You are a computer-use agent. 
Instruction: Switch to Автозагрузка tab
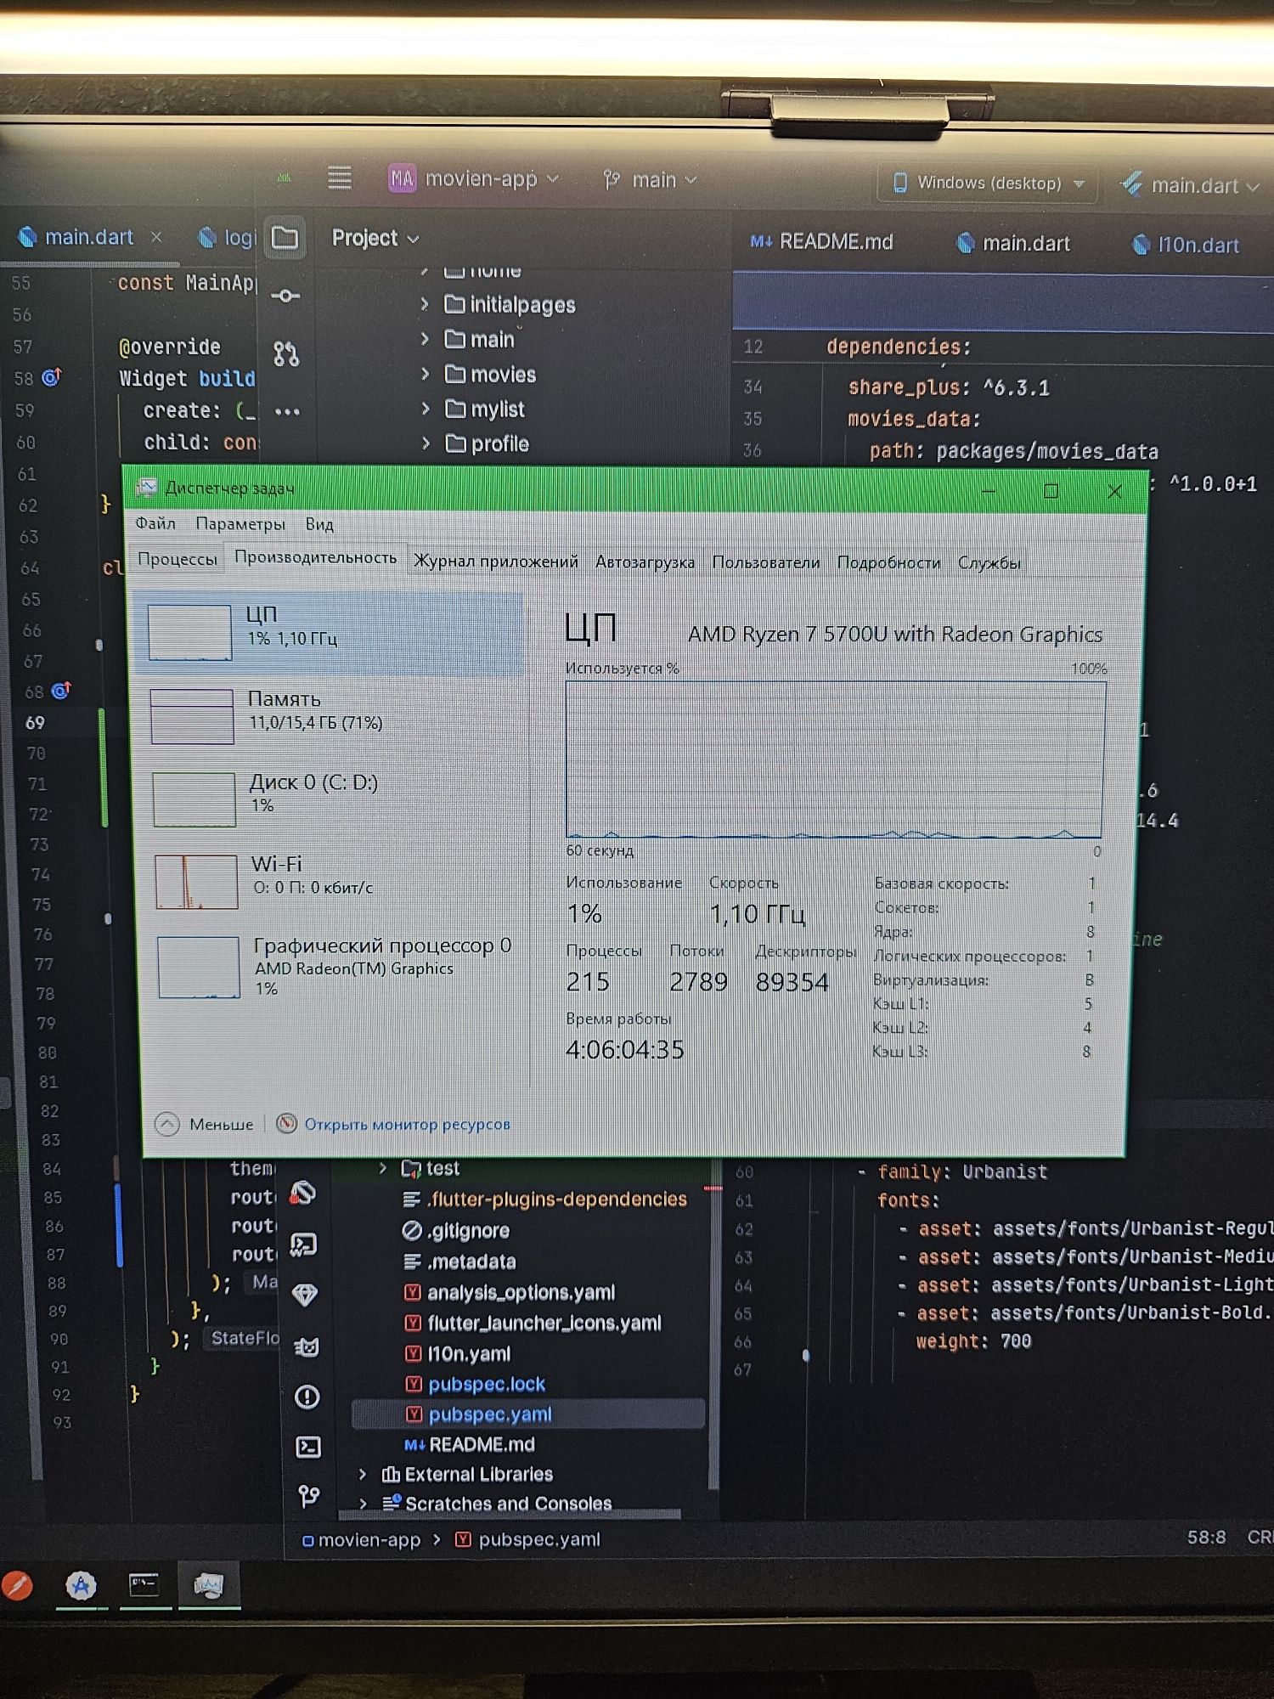tap(645, 562)
